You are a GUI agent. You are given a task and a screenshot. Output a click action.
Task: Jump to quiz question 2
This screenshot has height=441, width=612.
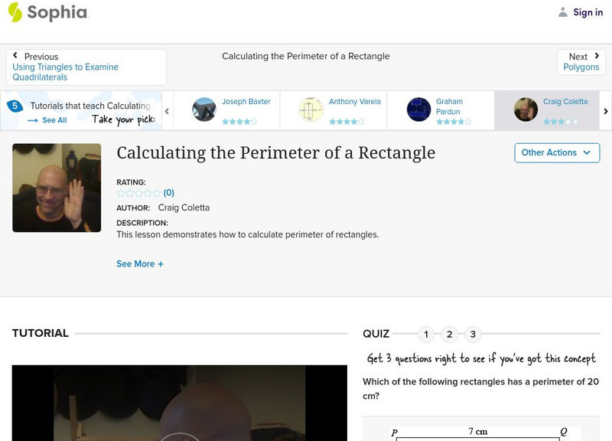click(x=449, y=335)
